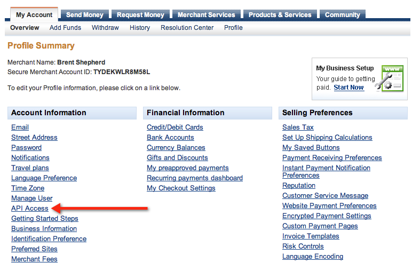Open the Credit/Debit Cards link
The width and height of the screenshot is (420, 279).
point(175,127)
